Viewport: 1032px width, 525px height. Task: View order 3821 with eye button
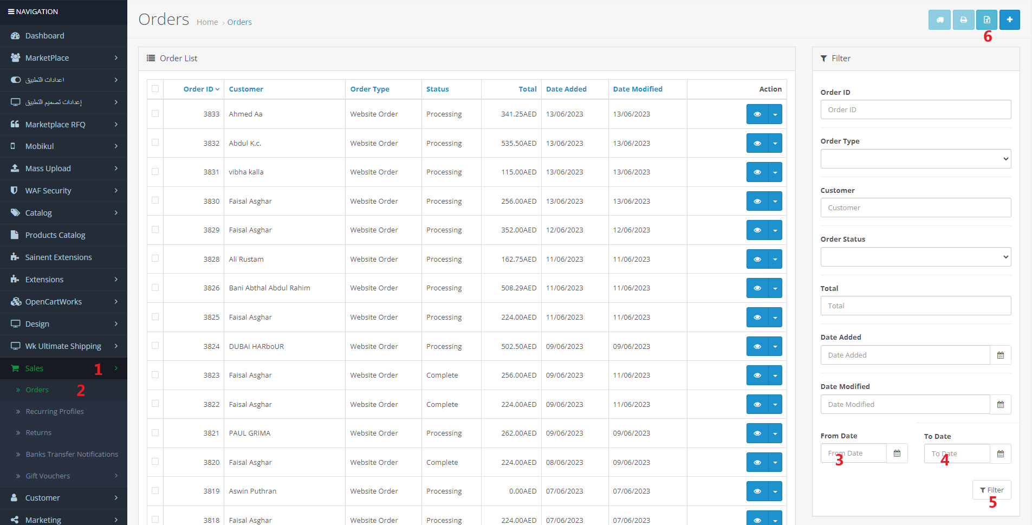pos(757,433)
